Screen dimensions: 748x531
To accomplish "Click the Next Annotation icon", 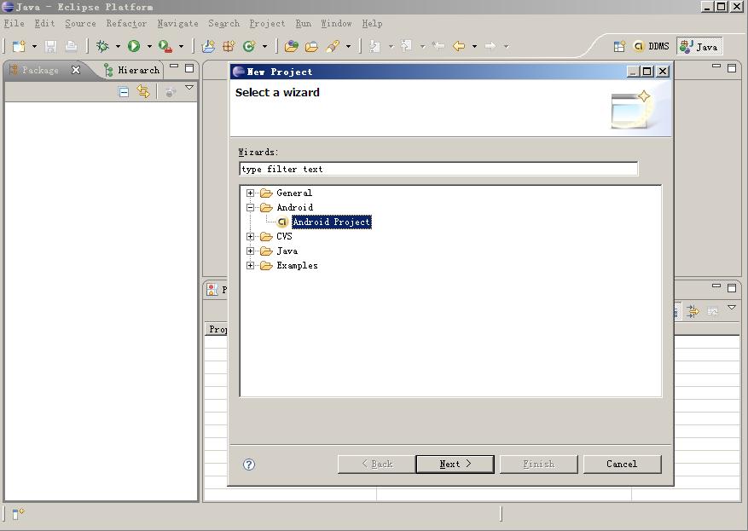I will coord(375,46).
